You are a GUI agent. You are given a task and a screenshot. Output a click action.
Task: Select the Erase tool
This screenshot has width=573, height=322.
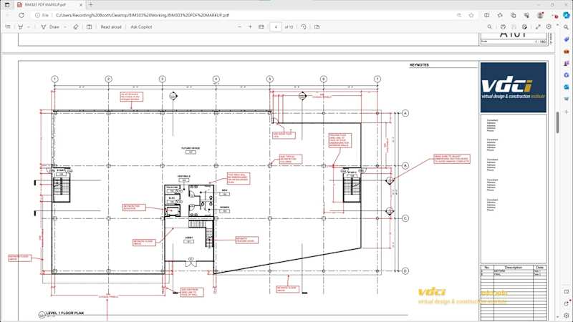tap(76, 26)
